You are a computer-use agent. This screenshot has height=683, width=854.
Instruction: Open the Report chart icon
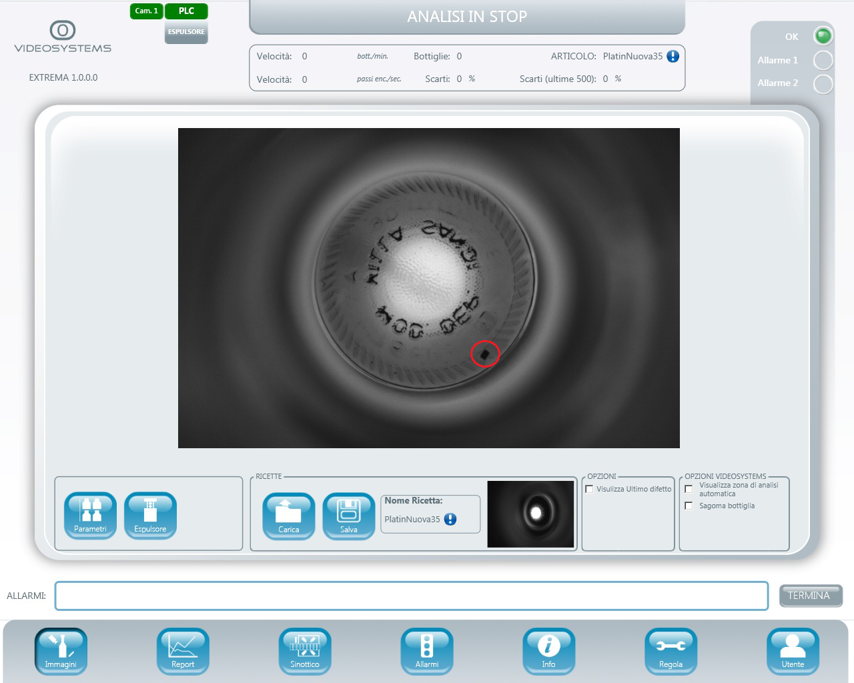(x=183, y=651)
